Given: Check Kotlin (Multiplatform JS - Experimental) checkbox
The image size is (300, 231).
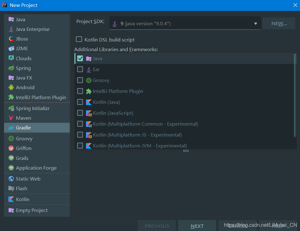Looking at the screenshot, I should [x=80, y=135].
